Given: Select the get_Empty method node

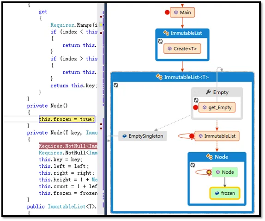Looking at the screenshot, I should click(217, 107).
